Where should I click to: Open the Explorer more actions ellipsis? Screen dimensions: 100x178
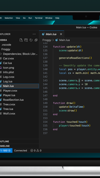[34, 34]
